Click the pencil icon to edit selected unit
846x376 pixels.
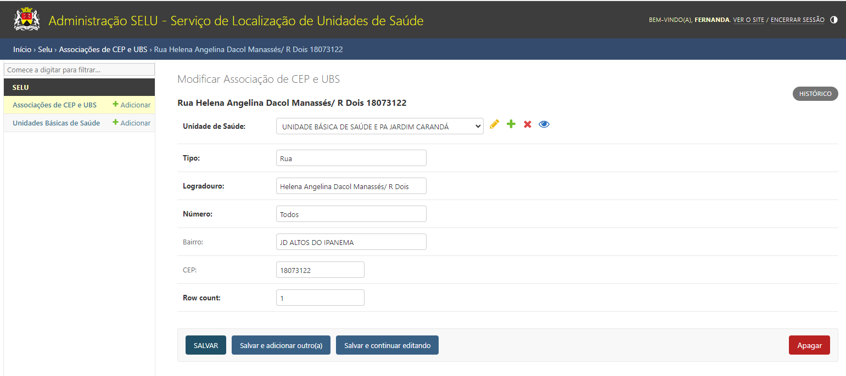coord(494,124)
